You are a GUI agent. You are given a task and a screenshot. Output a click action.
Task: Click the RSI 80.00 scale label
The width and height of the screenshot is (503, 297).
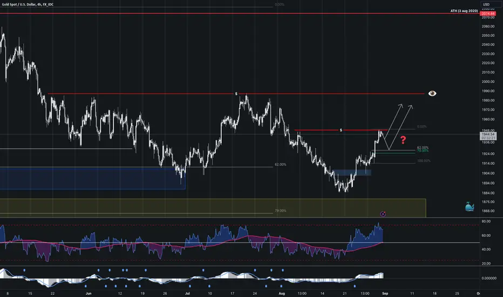[486, 221]
